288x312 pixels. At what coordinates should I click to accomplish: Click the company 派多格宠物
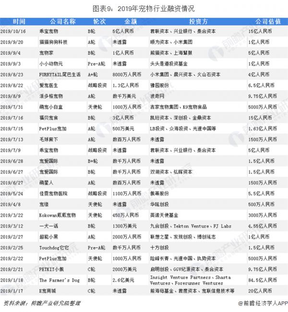tap(51, 96)
